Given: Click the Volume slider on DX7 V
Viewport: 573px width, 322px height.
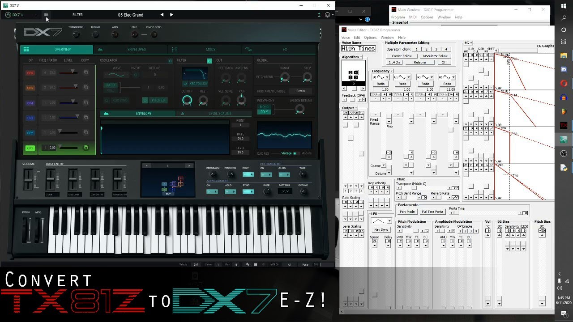Looking at the screenshot, I should (x=28, y=180).
